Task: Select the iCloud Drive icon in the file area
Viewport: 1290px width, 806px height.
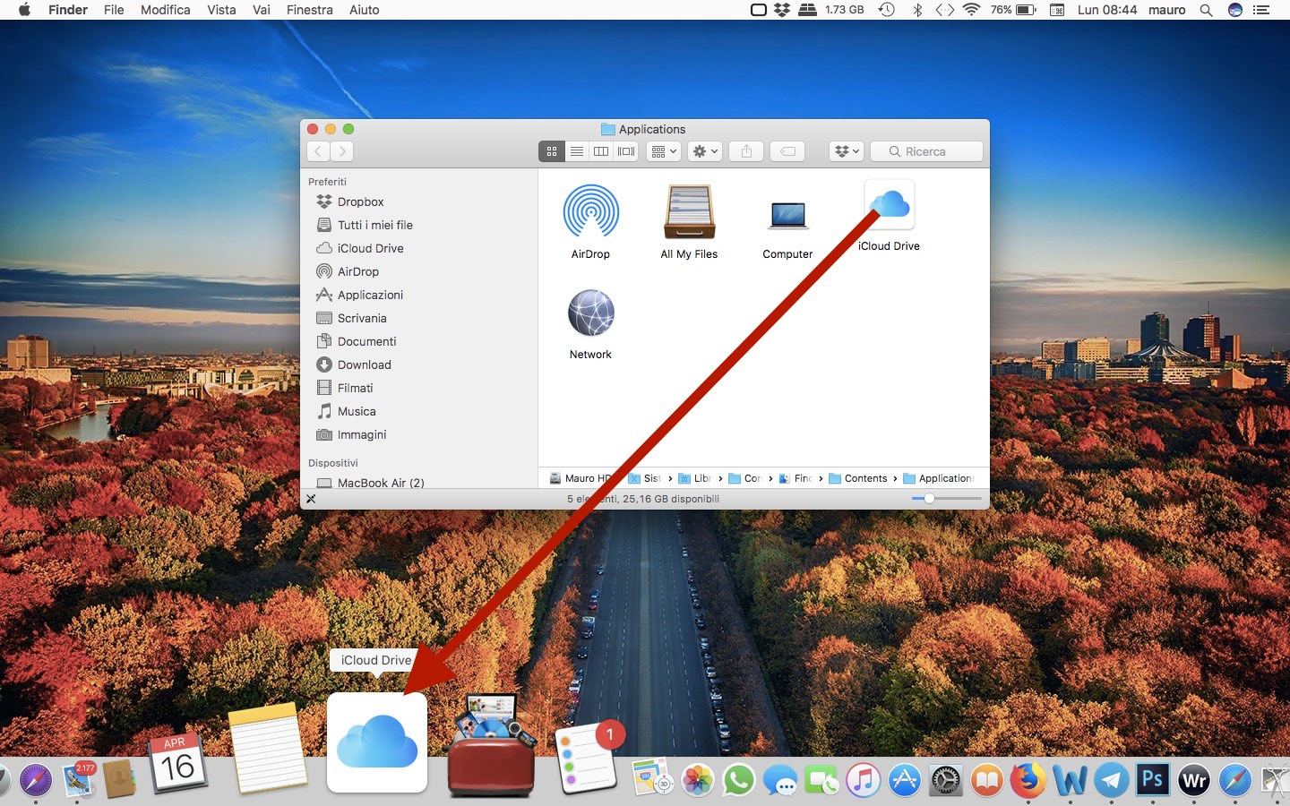Action: tap(889, 206)
